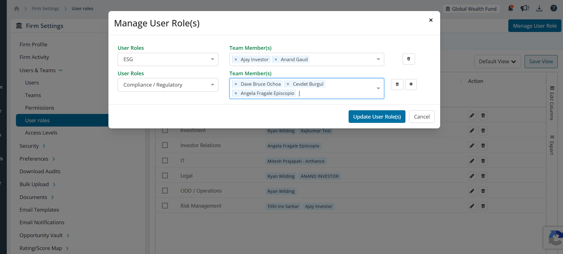Delete the Compliance / Regulatory row in dialog
563x254 pixels.
coord(397,84)
